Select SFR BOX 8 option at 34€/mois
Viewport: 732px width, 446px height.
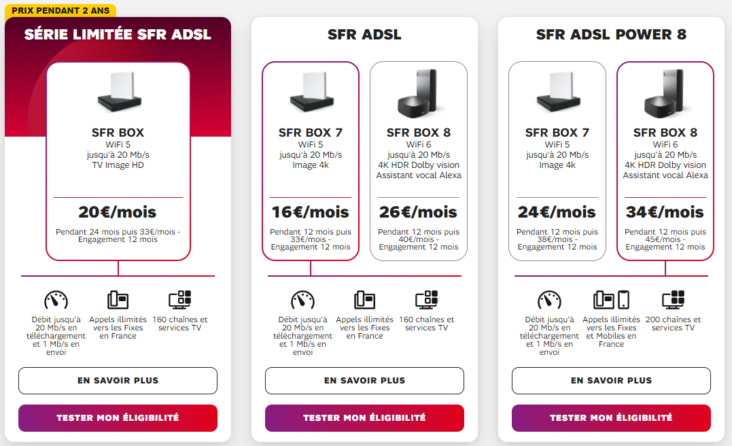pyautogui.click(x=665, y=160)
